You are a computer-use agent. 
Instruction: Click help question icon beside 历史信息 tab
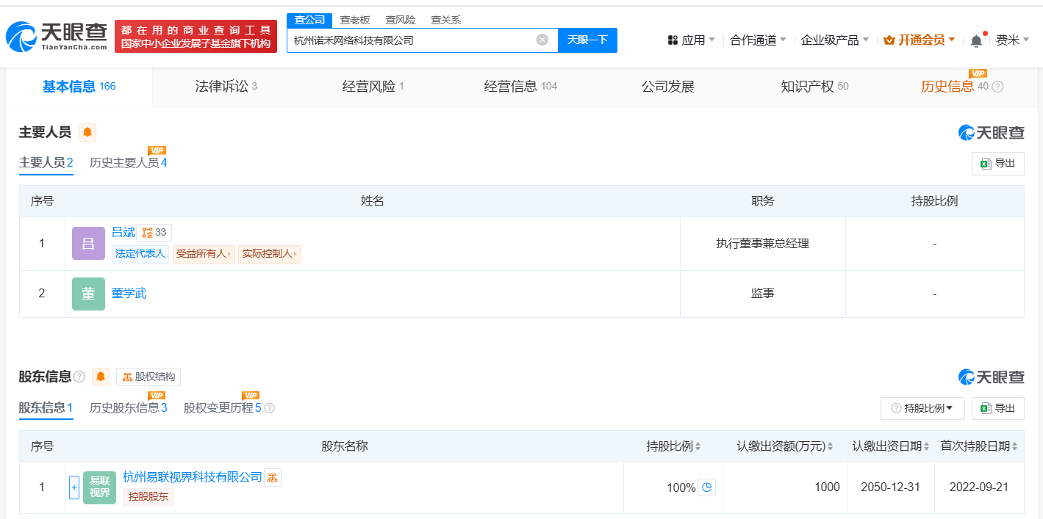[997, 87]
